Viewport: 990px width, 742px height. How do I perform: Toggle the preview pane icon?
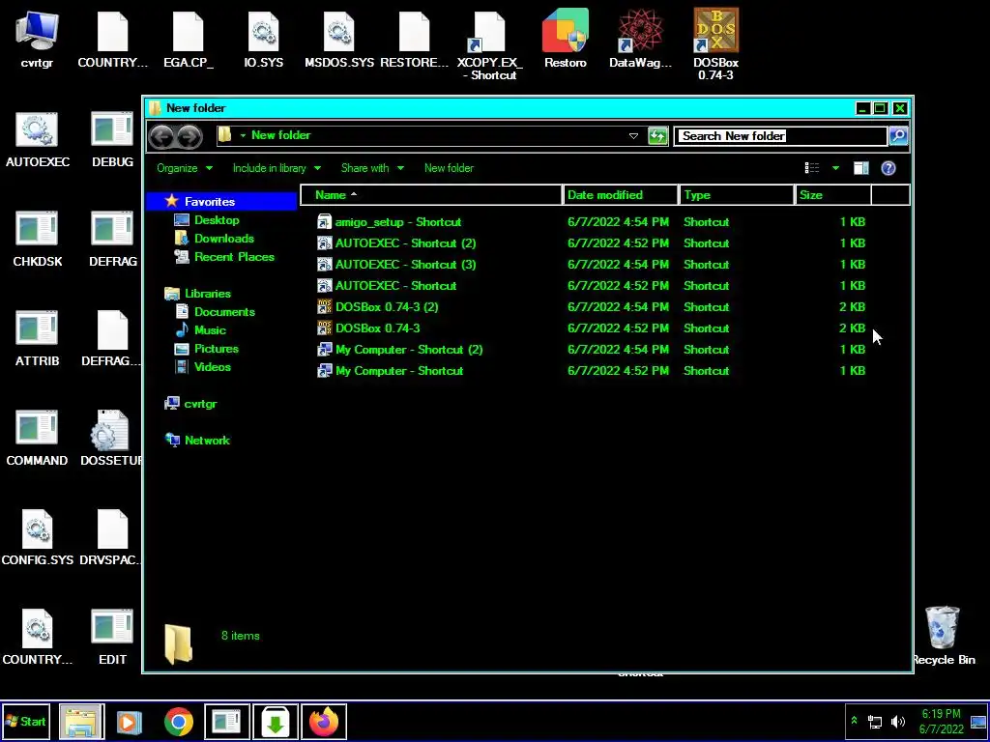[x=861, y=168]
